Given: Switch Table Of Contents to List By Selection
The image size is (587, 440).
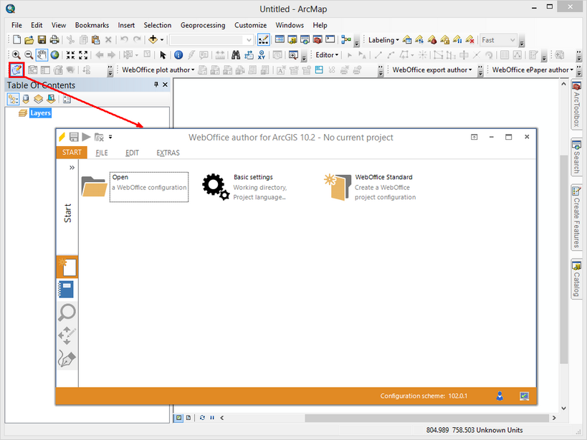Looking at the screenshot, I should 49,99.
